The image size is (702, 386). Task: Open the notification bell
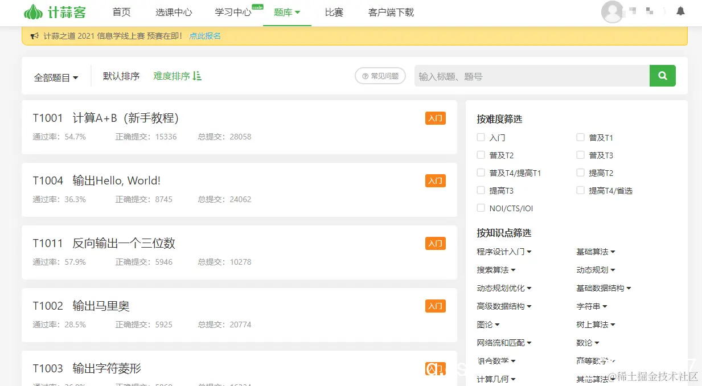680,10
